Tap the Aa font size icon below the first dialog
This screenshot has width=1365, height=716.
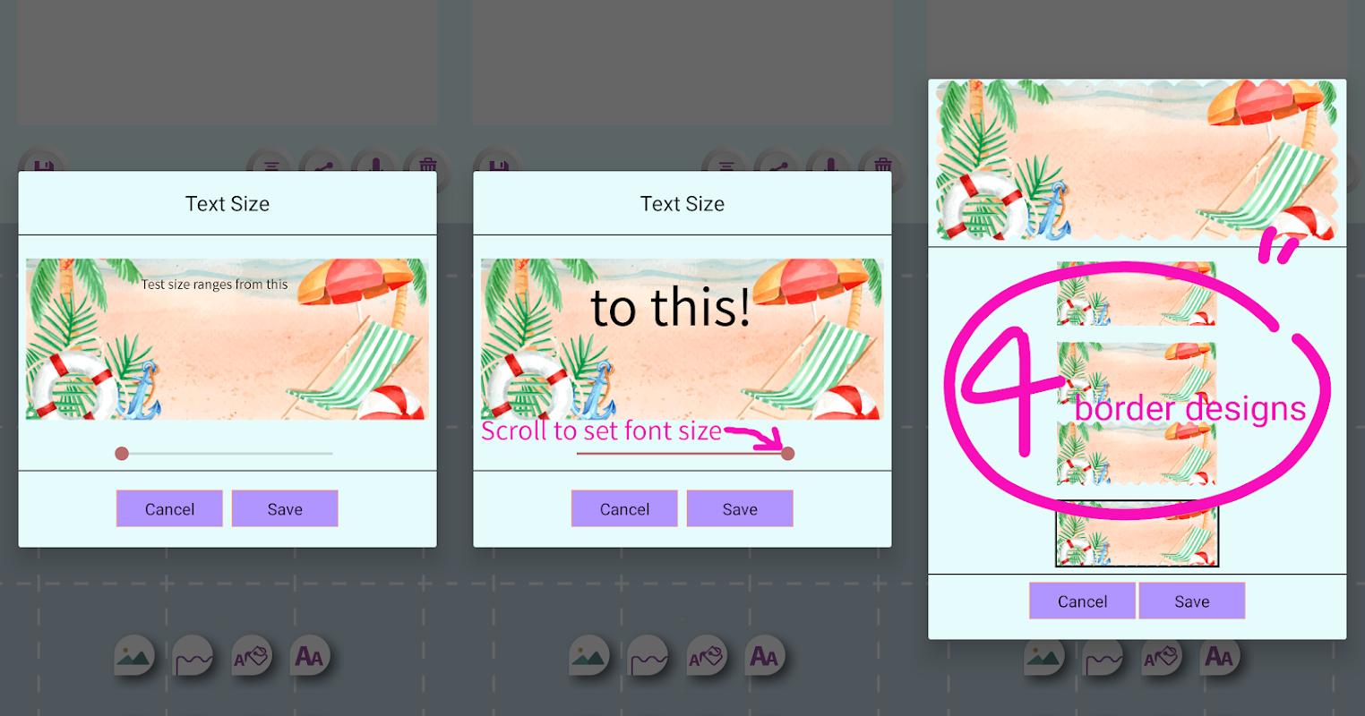coord(310,656)
